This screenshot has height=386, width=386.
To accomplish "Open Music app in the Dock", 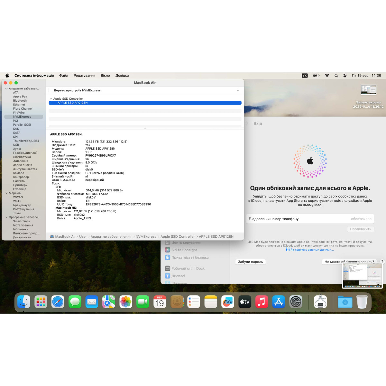I will (262, 302).
